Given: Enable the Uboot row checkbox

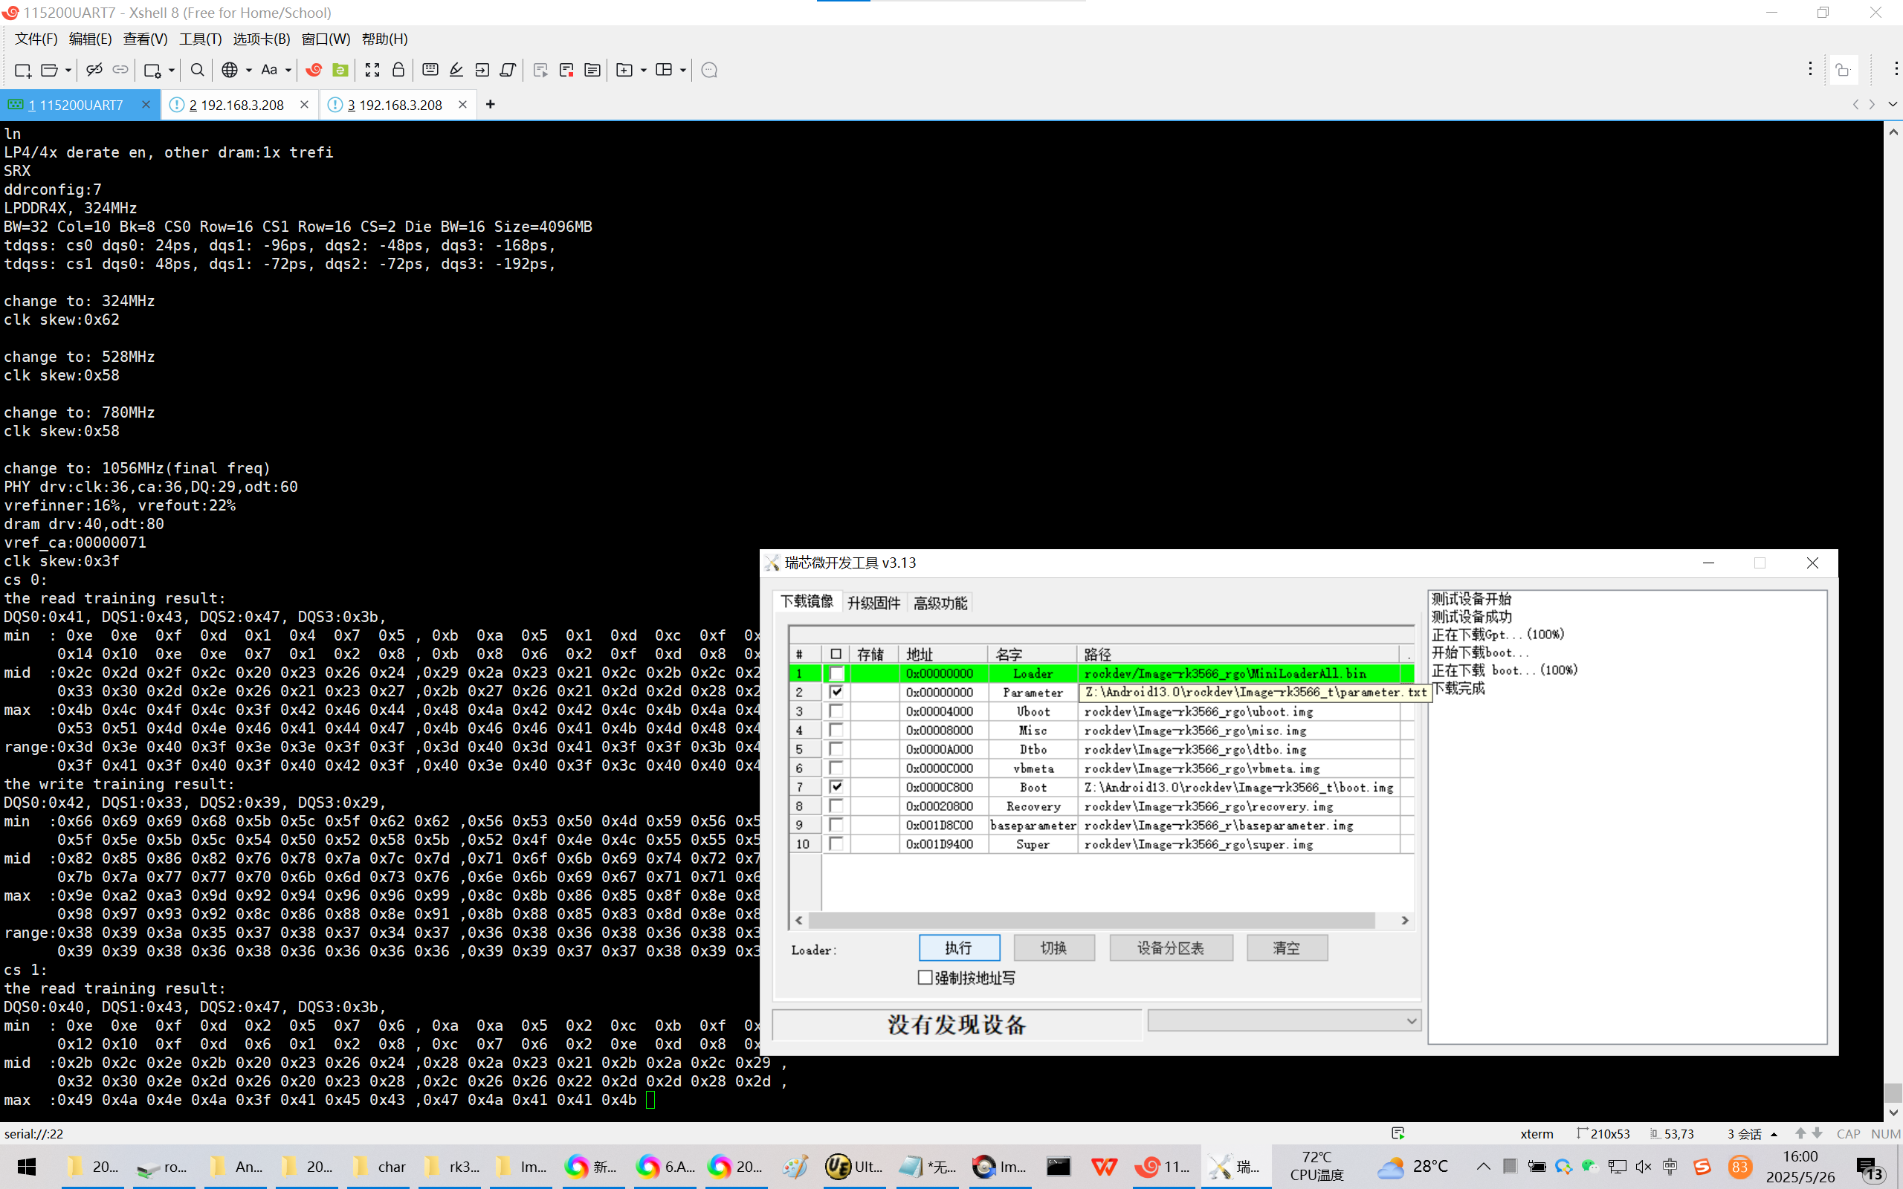Looking at the screenshot, I should click(836, 711).
